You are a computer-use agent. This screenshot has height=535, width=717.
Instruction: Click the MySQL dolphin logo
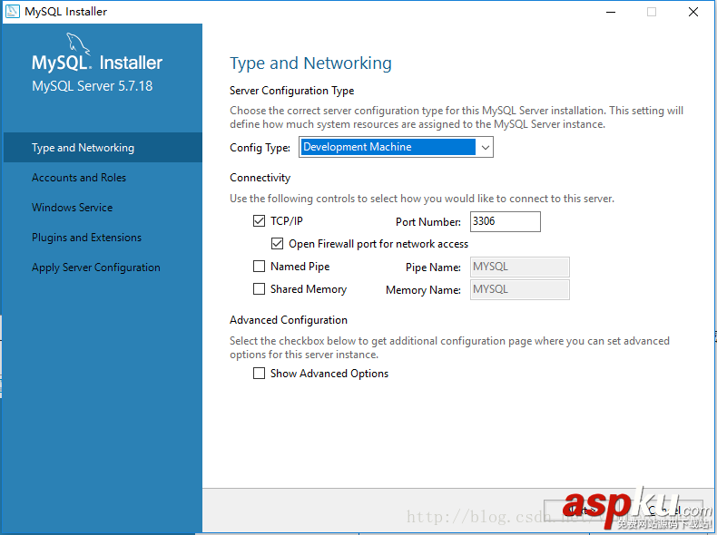click(x=78, y=45)
